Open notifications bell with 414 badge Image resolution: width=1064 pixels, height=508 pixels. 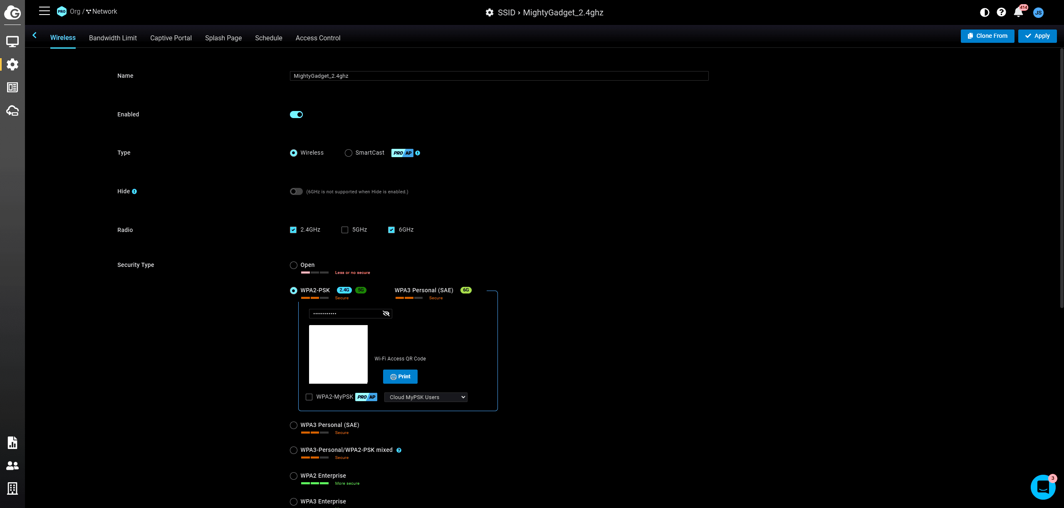click(x=1018, y=12)
